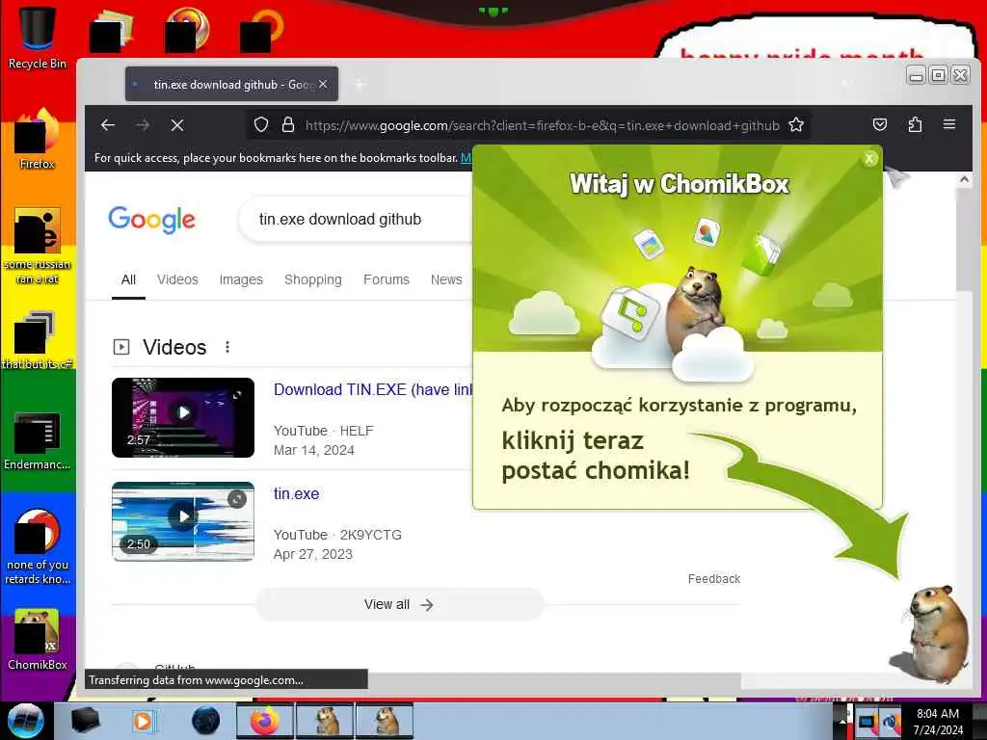
Task: Open the Firefox extensions menu
Action: click(x=915, y=124)
